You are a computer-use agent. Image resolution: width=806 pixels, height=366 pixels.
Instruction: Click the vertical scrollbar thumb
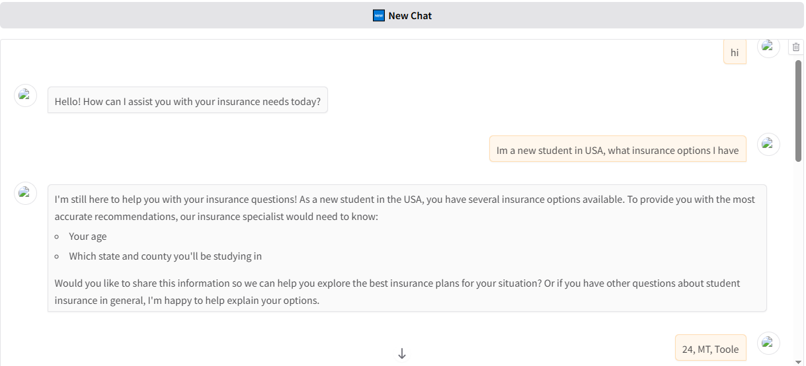point(799,111)
